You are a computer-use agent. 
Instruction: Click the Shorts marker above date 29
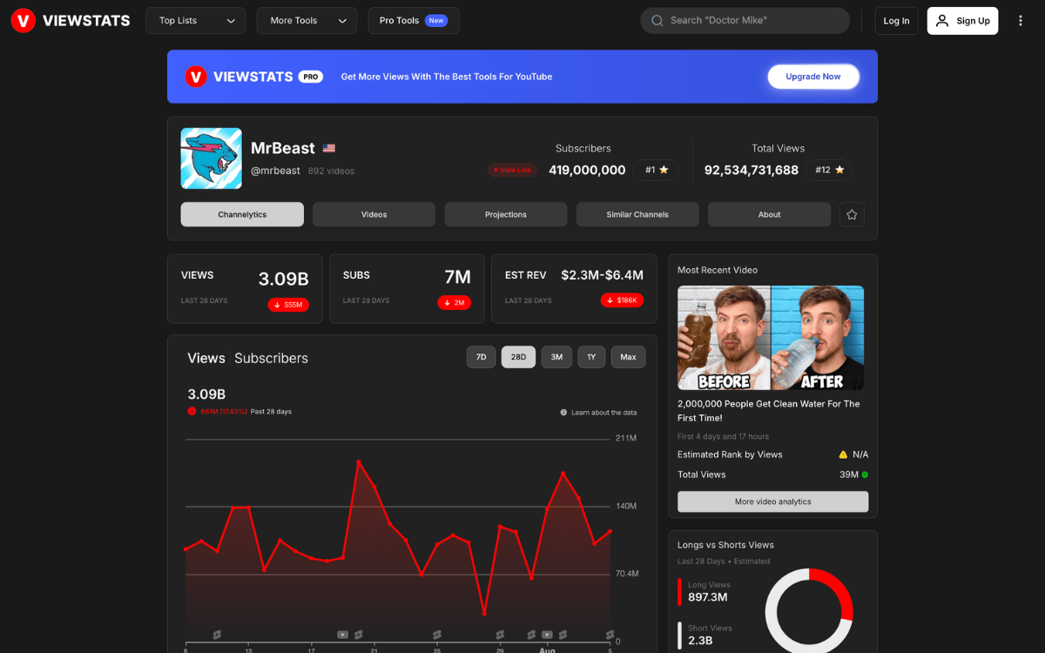tap(500, 635)
